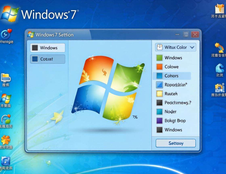Open the folder-computer desktop icon on the left
Viewport: 226px width, 174px height.
pos(6,78)
